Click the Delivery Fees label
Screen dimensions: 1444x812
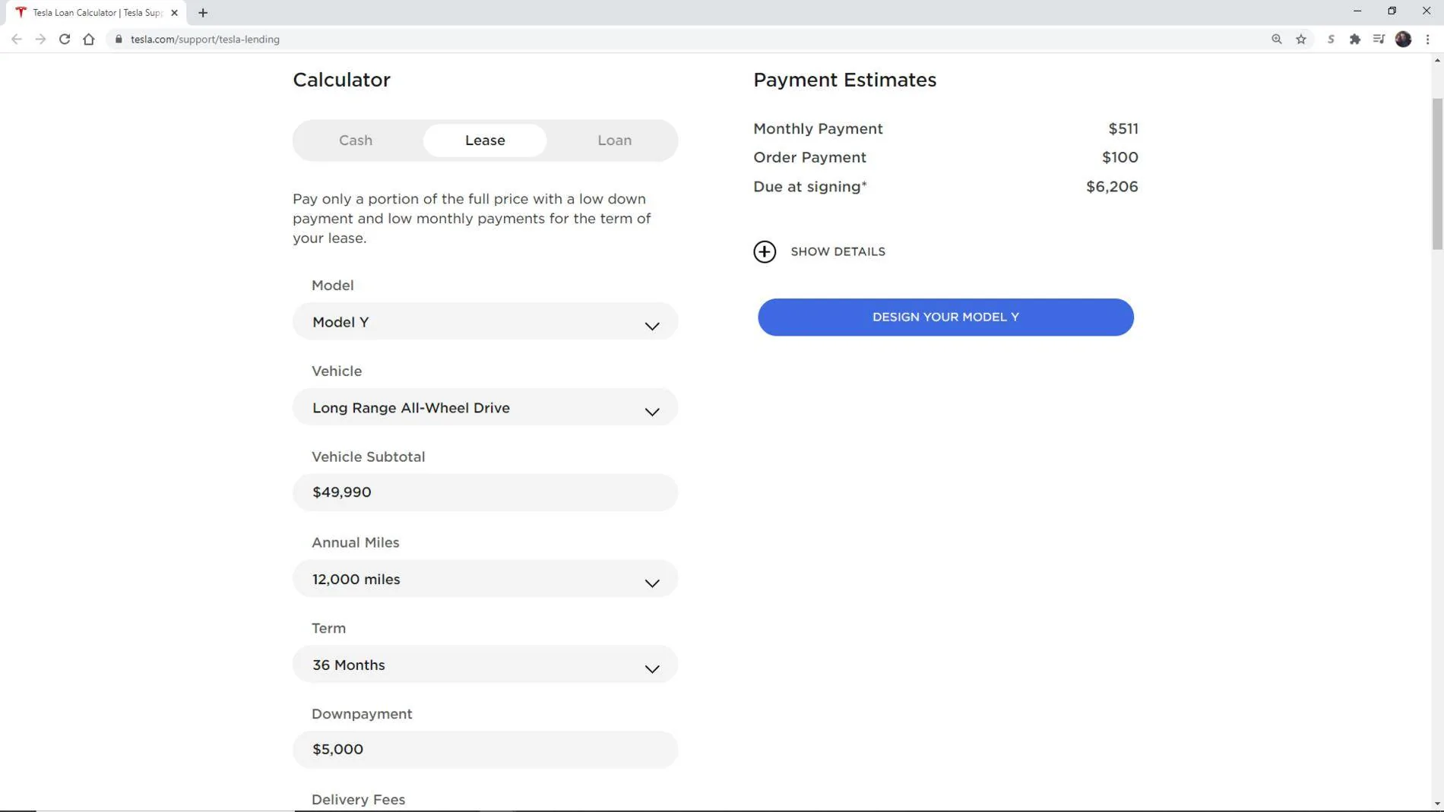coord(358,800)
